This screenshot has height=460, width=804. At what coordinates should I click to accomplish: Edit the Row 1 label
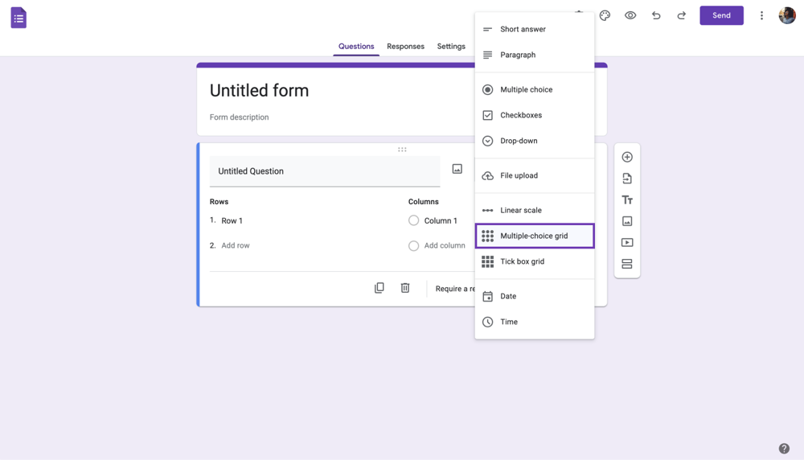tap(232, 220)
